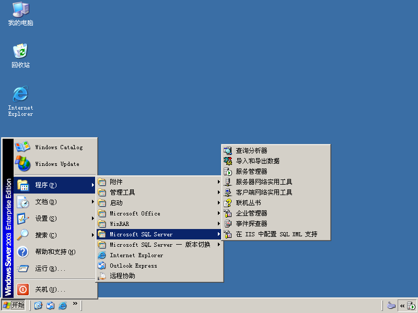Click the 客户端网络实用工具 icon

click(x=228, y=192)
